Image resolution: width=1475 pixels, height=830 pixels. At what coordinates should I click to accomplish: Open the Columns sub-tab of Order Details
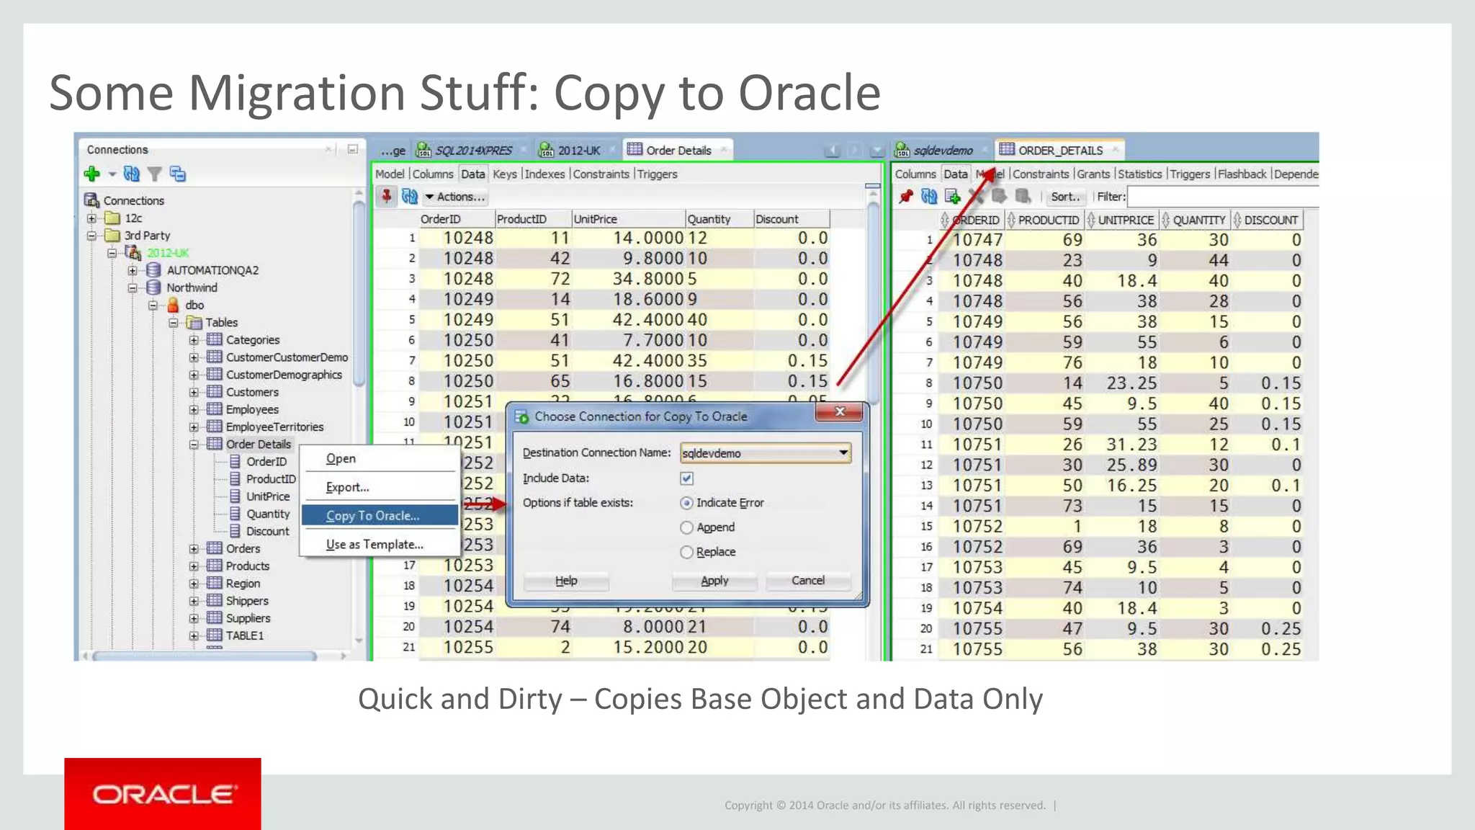[x=433, y=174]
